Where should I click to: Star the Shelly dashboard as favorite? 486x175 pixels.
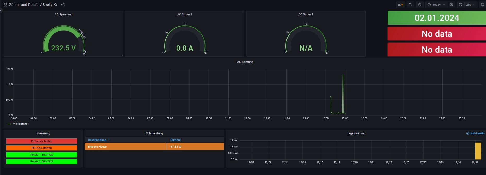coord(56,5)
